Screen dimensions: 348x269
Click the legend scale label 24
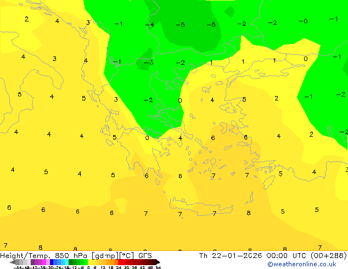(x=119, y=267)
